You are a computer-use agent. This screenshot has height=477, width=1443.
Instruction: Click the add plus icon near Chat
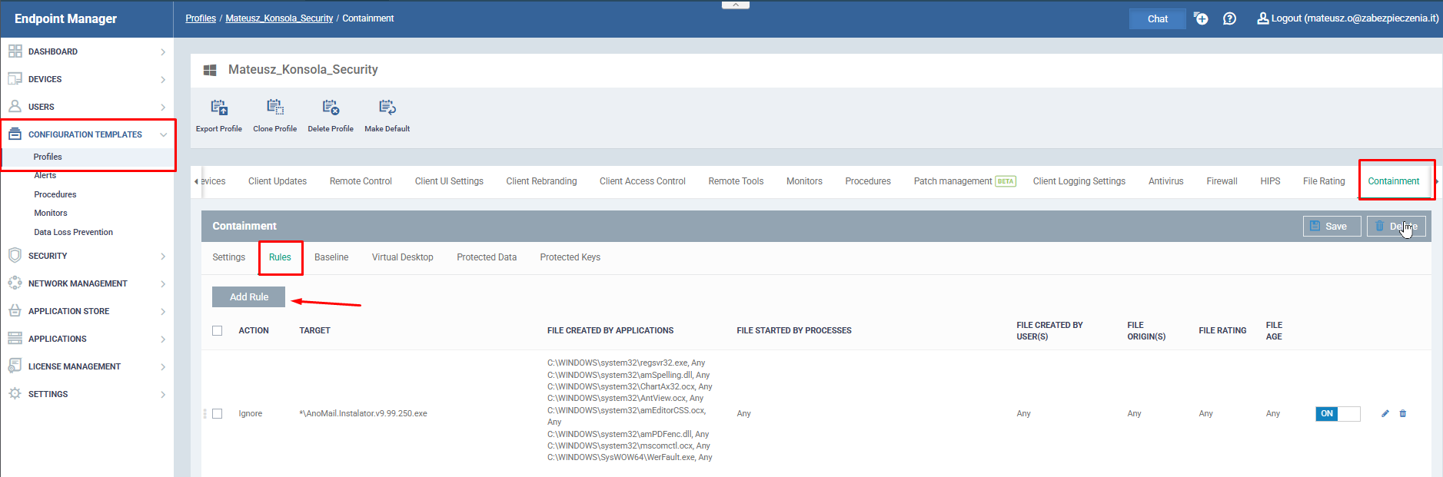[1201, 18]
